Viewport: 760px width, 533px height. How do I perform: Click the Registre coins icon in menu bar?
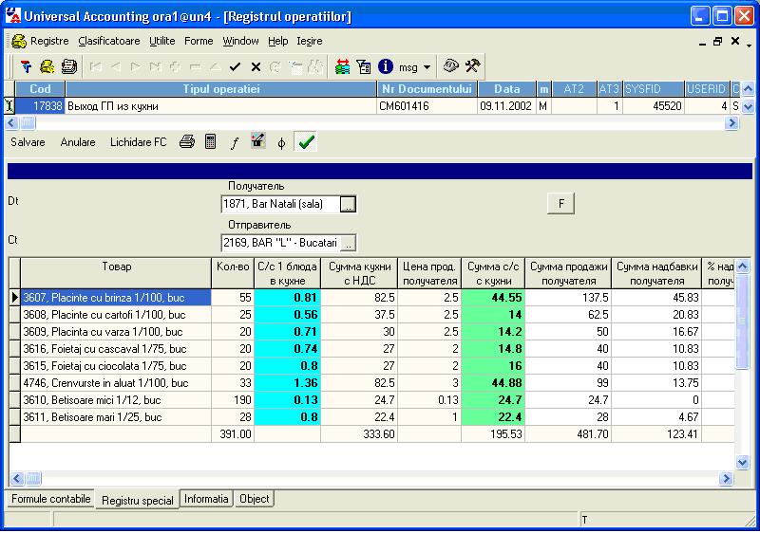(x=19, y=41)
